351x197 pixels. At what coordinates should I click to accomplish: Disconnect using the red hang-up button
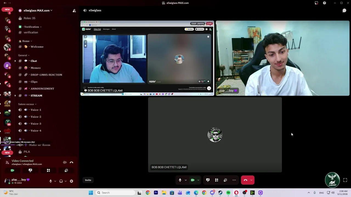pyautogui.click(x=245, y=180)
